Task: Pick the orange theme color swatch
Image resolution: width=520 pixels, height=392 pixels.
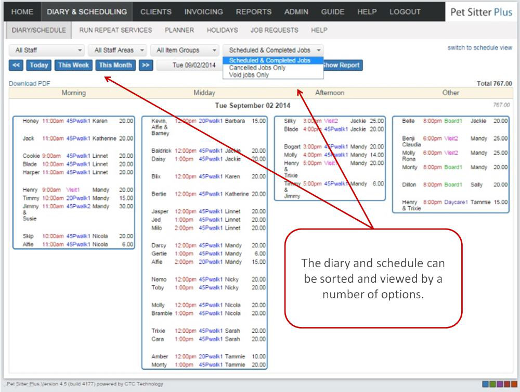Action: point(514,384)
